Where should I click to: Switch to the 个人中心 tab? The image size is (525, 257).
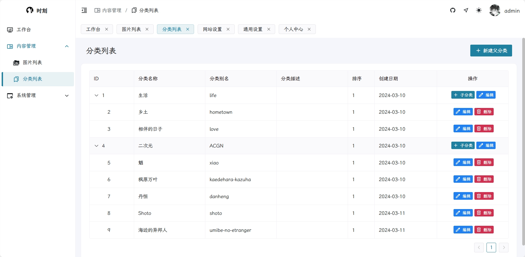tap(297, 29)
